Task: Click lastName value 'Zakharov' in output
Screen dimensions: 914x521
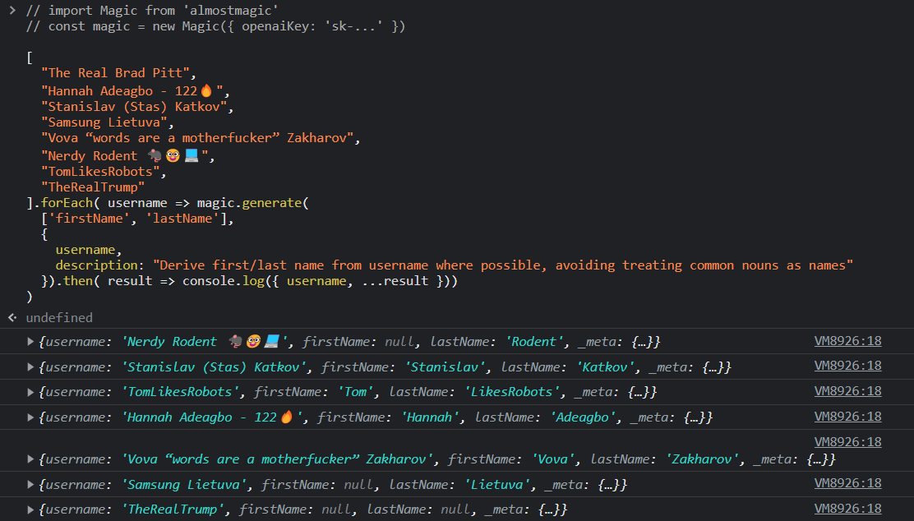Action: 703,459
